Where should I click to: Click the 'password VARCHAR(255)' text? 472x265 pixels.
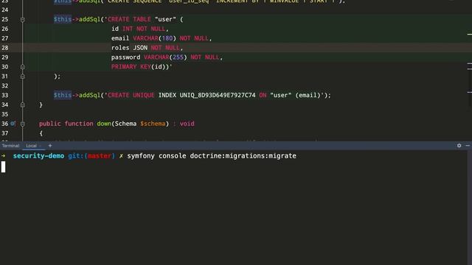click(x=149, y=57)
